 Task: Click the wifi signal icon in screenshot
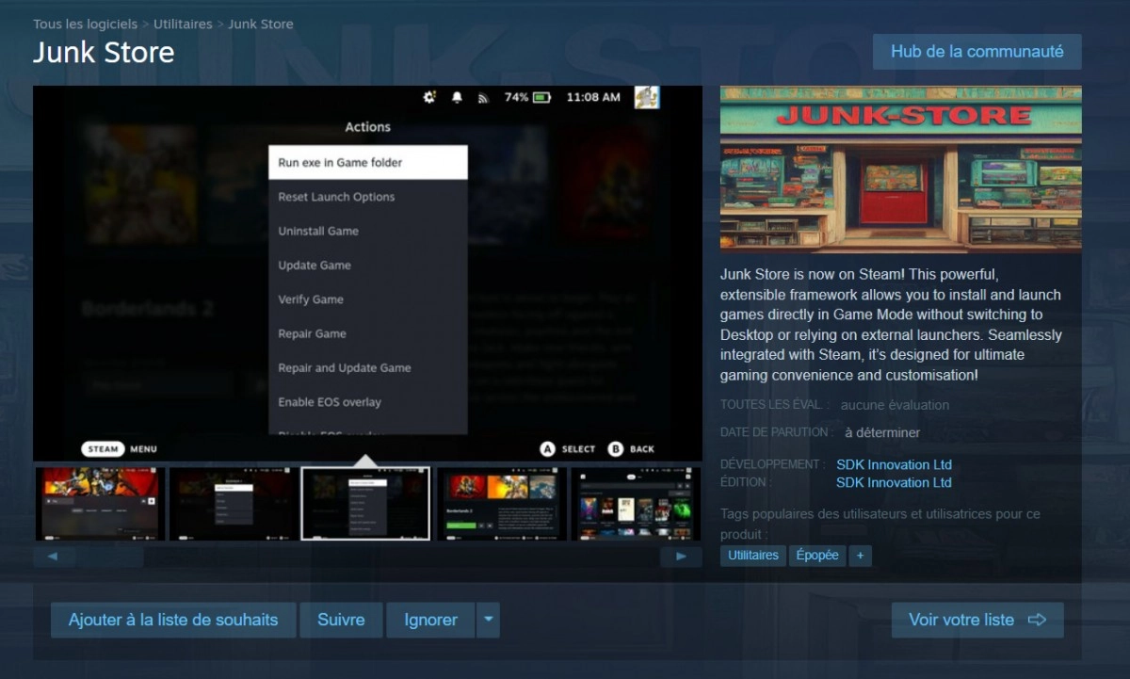tap(483, 97)
